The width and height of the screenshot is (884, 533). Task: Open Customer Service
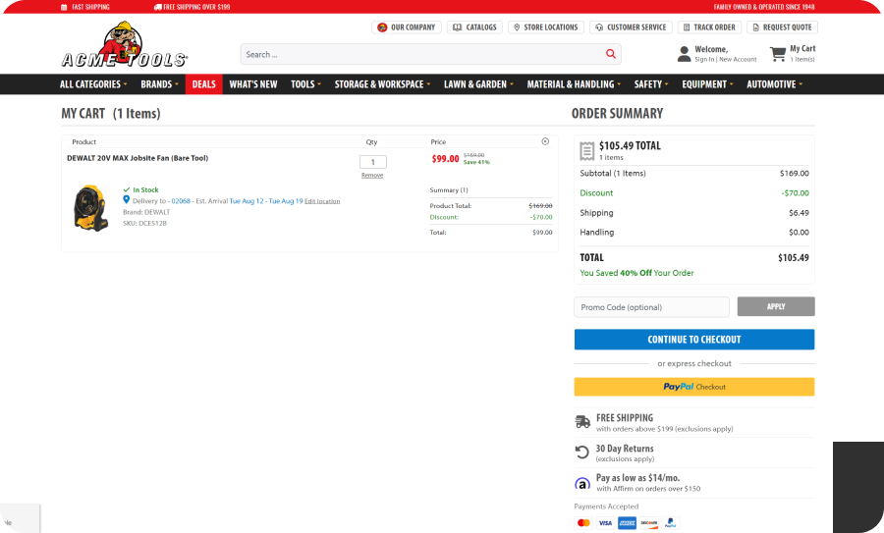click(x=631, y=27)
